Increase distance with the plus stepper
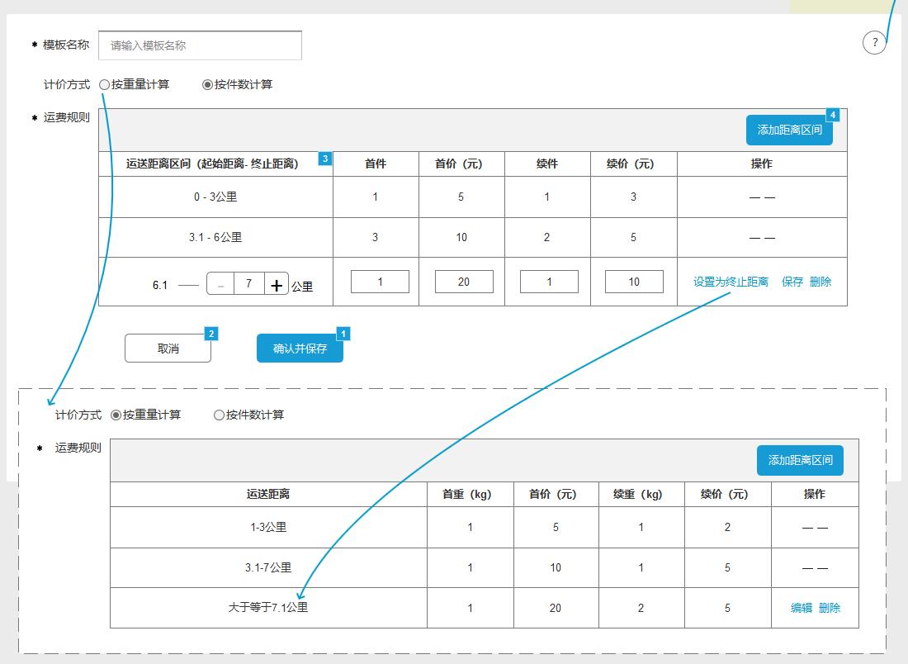 [277, 284]
